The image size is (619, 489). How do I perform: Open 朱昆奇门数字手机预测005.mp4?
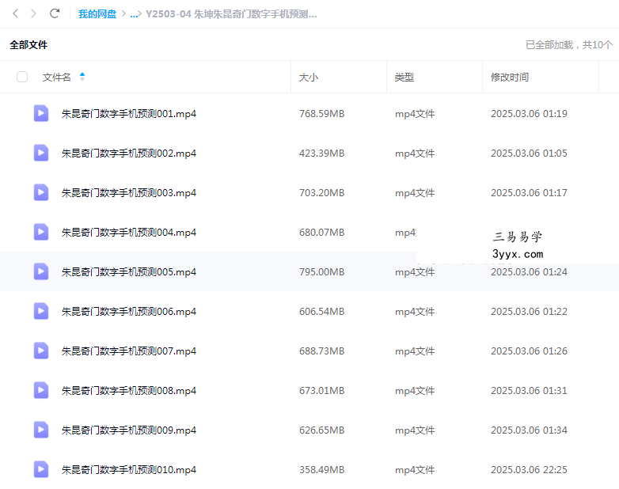click(x=129, y=272)
